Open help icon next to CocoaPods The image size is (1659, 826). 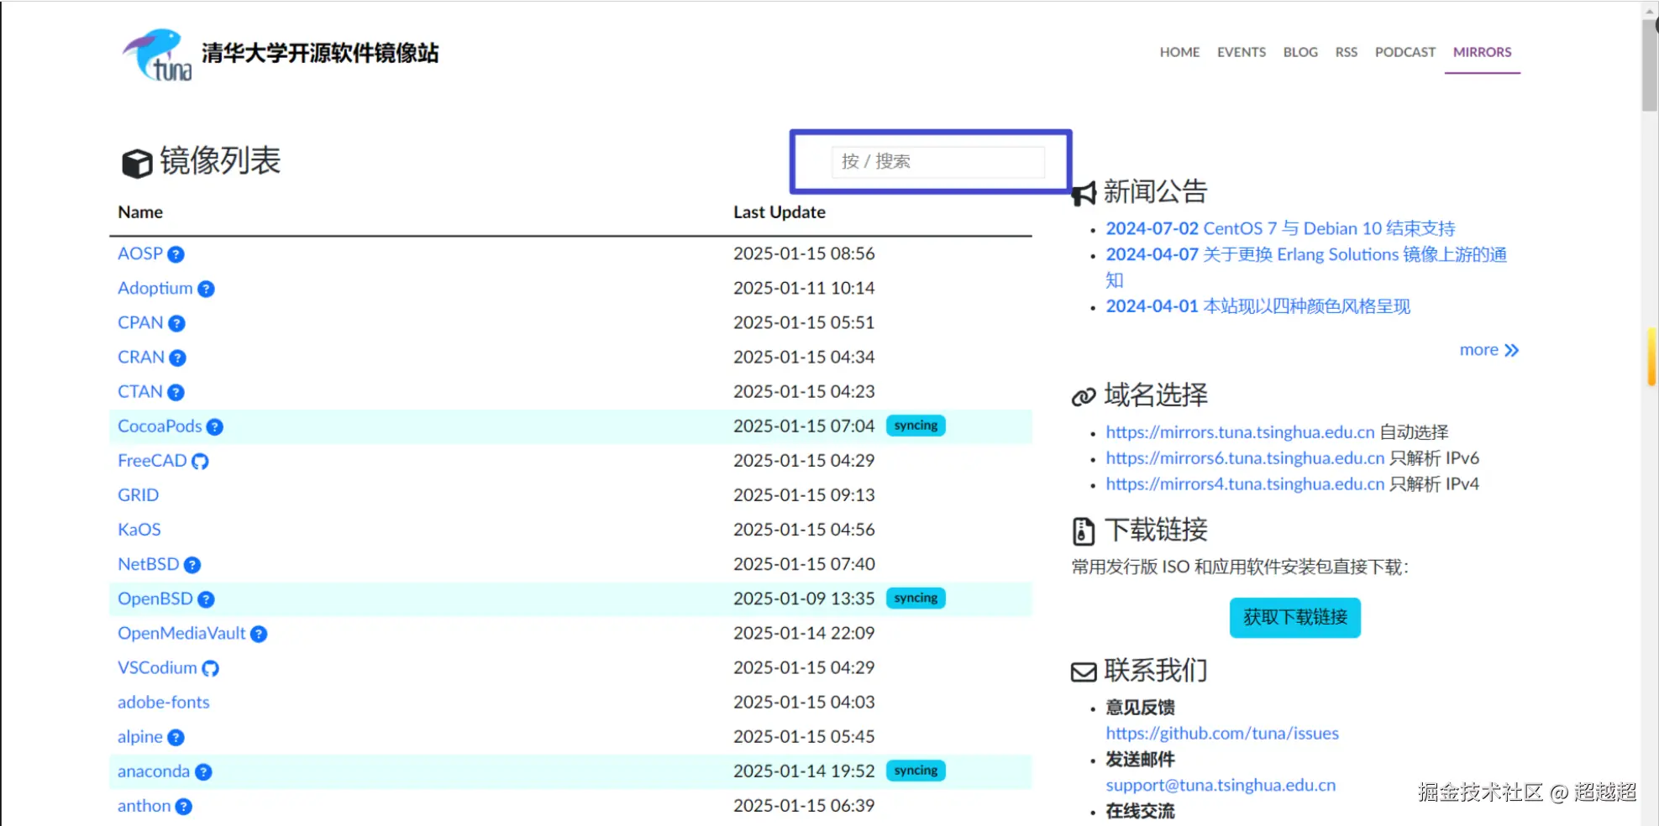coord(215,427)
